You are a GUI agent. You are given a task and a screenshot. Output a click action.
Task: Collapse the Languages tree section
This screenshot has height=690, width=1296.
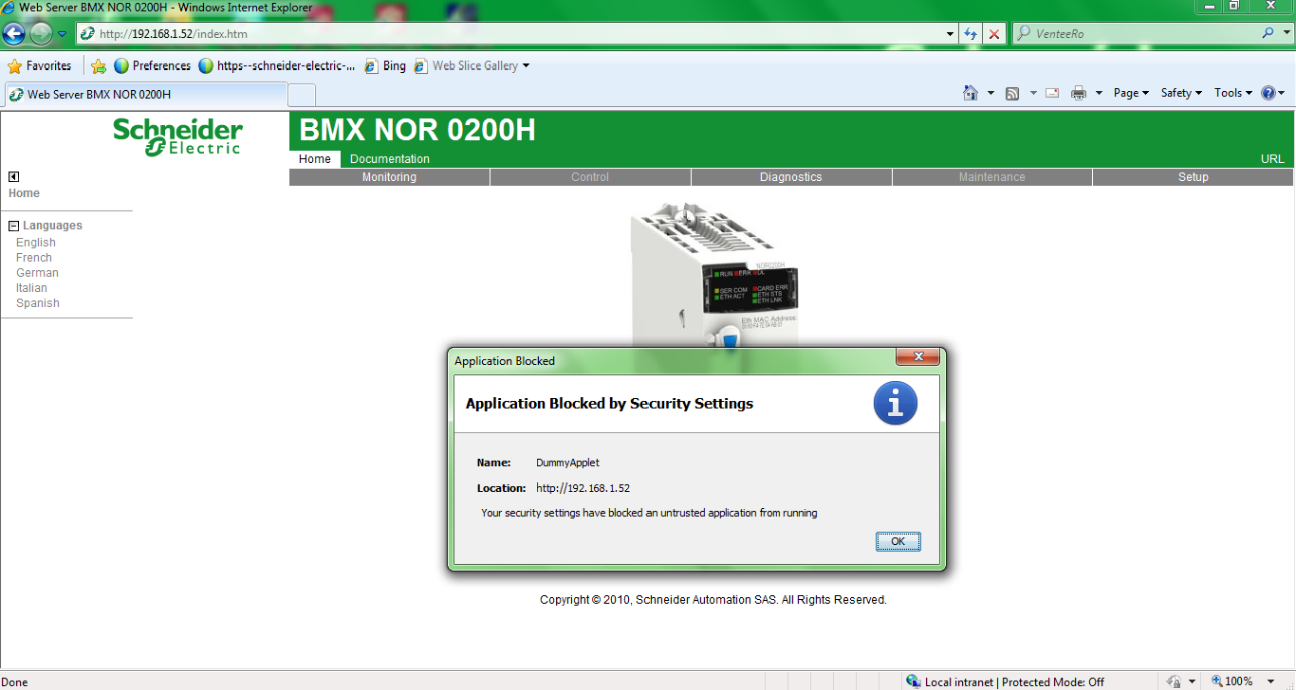coord(13,226)
